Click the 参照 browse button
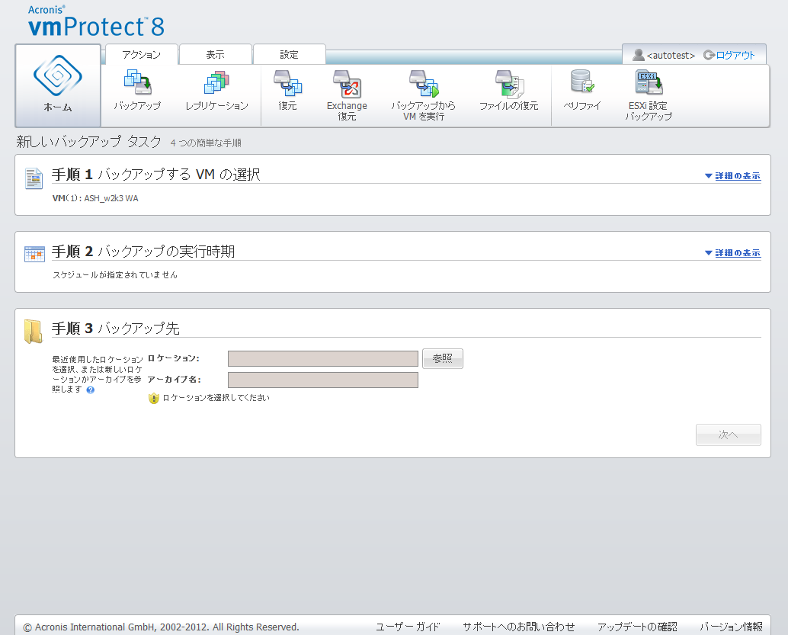788x635 pixels. 443,359
